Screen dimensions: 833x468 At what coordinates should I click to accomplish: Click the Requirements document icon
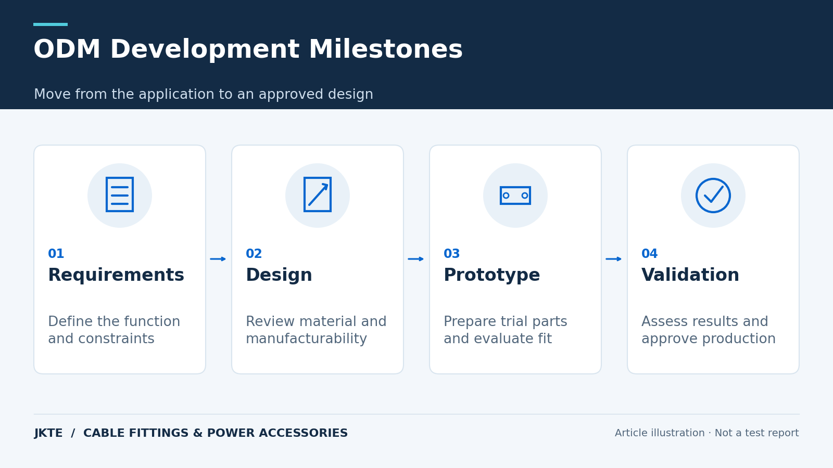click(x=120, y=194)
